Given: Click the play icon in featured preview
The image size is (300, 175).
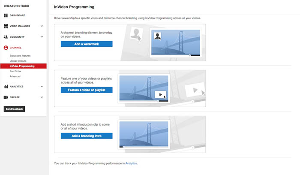Looking at the screenshot, I should pyautogui.click(x=161, y=95).
